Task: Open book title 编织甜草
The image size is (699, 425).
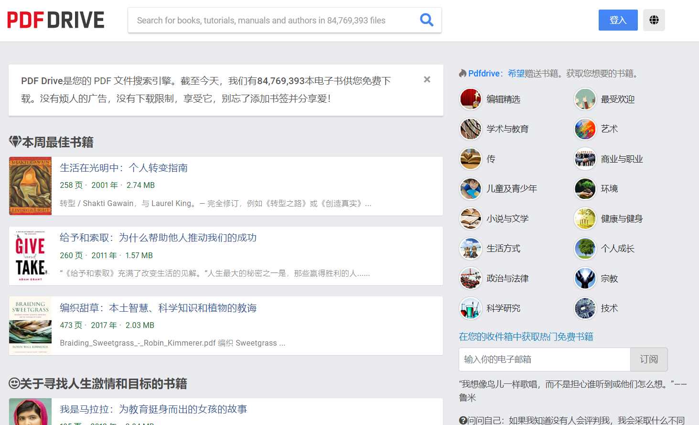Action: [x=158, y=308]
